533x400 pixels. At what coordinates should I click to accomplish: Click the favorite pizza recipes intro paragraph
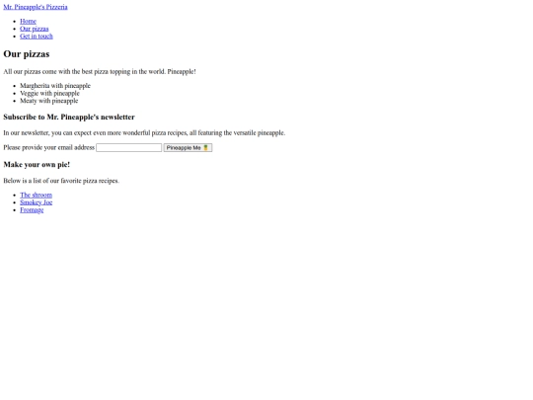tap(61, 181)
